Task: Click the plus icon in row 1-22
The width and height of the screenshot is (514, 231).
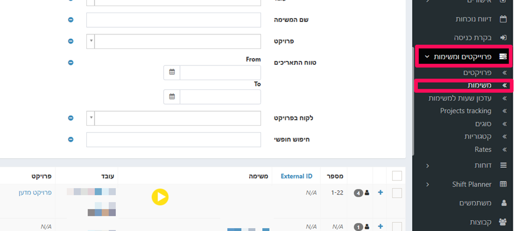Action: point(381,192)
